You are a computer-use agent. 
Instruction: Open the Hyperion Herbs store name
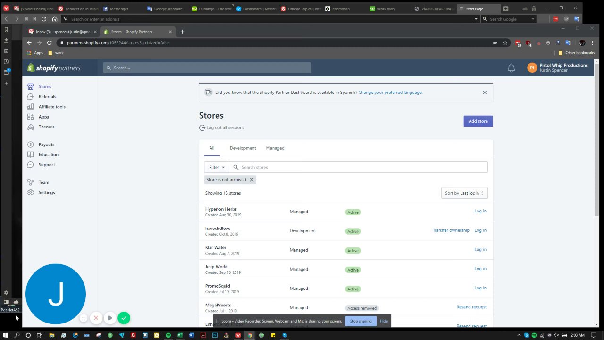coord(221,209)
